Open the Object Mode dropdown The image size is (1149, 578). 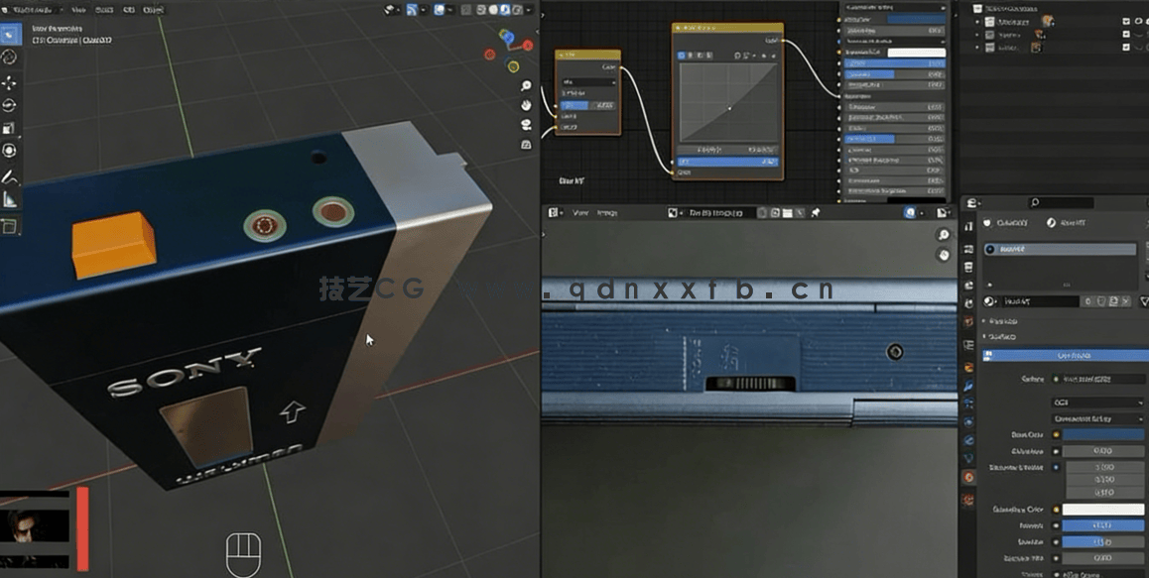click(35, 9)
